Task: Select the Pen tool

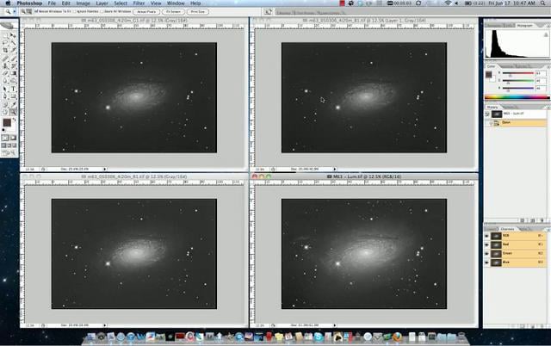Action: [x=5, y=96]
